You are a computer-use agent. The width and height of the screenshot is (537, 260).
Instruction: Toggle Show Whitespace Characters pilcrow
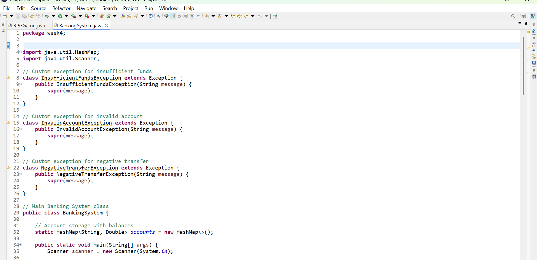tap(198, 16)
